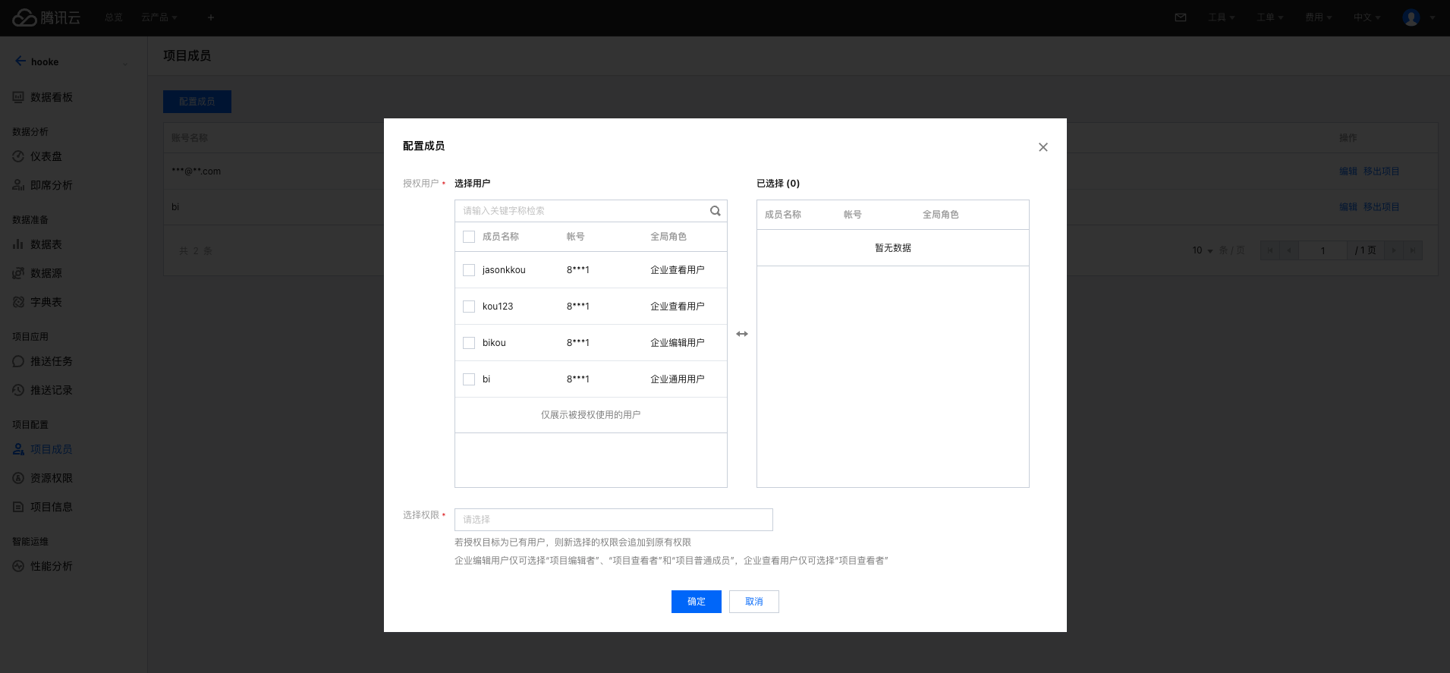The image size is (1450, 673).
Task: Click the page number input field
Action: tap(1323, 250)
